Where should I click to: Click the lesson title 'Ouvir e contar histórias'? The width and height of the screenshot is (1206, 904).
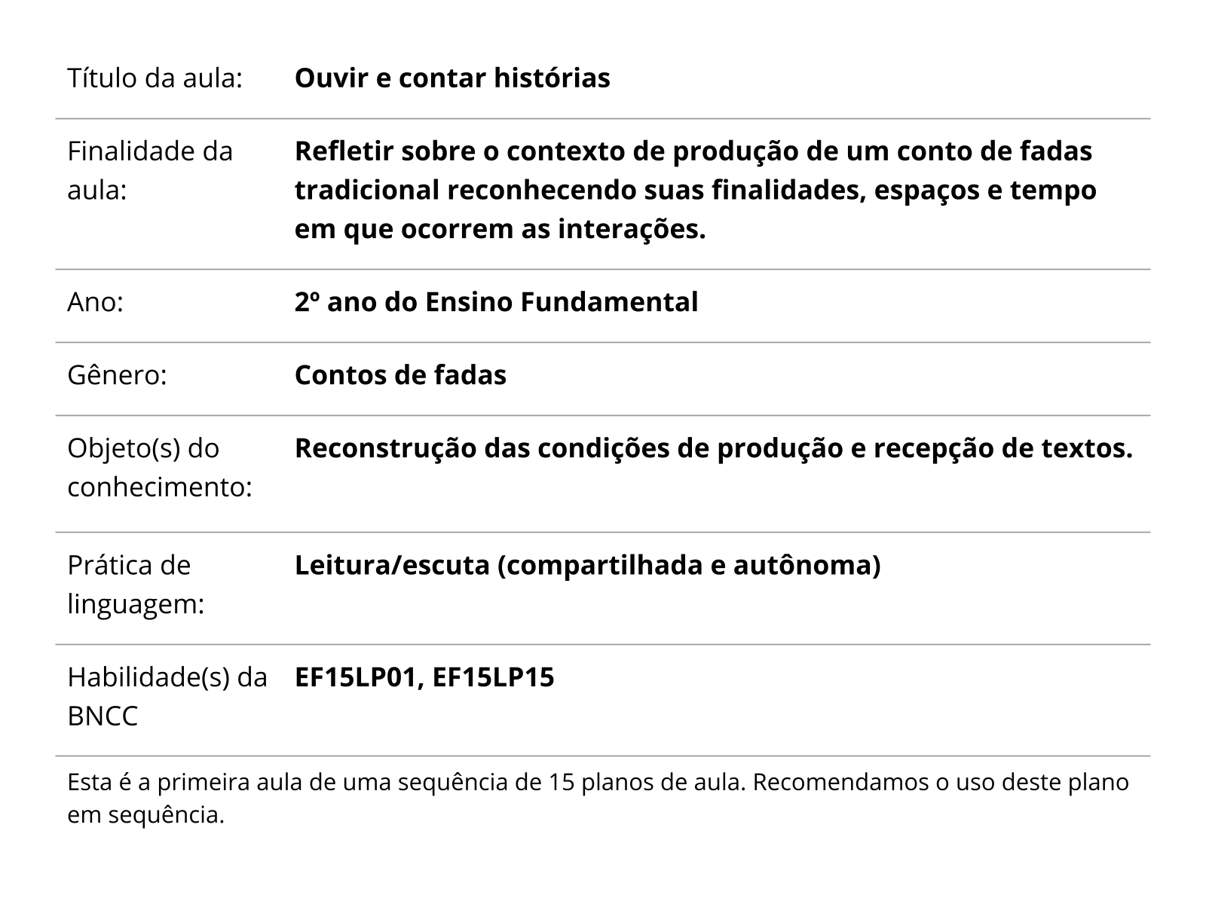452,78
